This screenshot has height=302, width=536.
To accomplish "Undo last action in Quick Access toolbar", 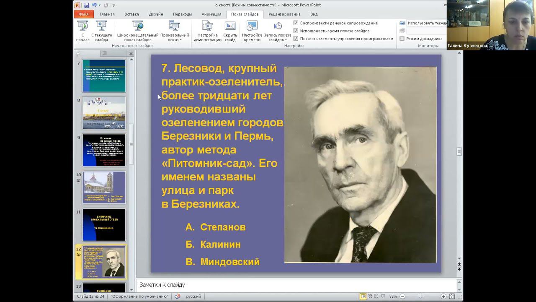I will tap(94, 5).
